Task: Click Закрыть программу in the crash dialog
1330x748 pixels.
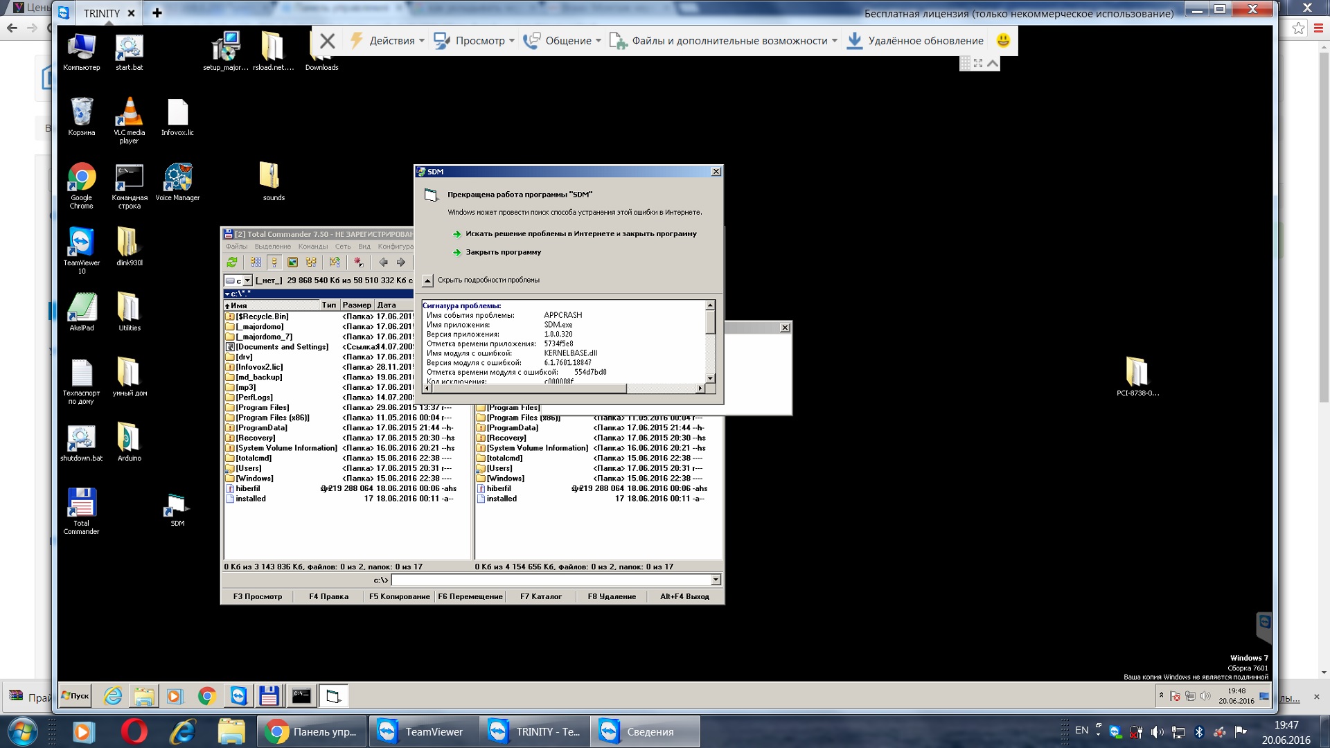Action: point(503,252)
